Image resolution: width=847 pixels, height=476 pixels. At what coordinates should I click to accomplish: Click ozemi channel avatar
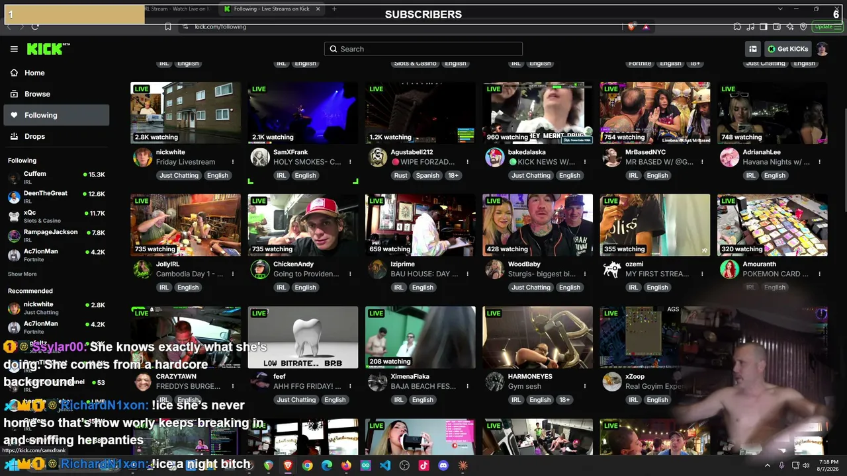point(612,269)
